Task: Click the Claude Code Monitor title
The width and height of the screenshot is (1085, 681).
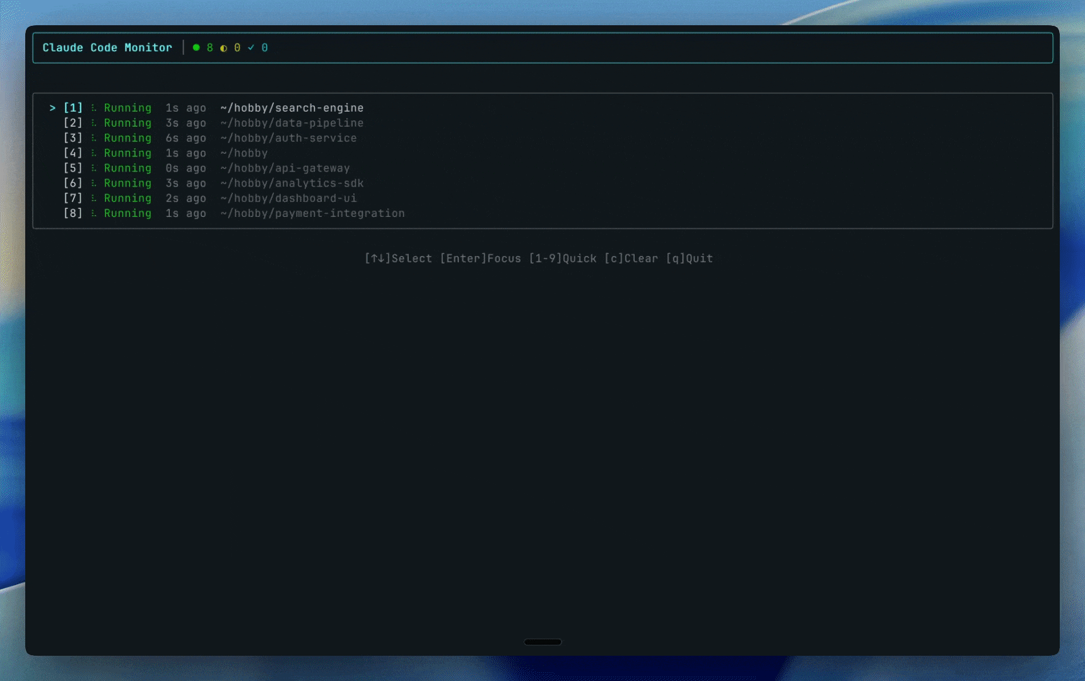Action: [107, 48]
